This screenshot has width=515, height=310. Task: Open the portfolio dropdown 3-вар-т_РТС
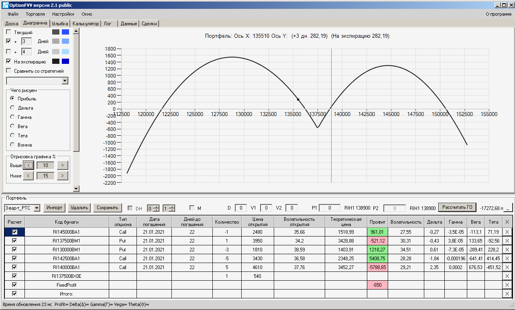tap(37, 208)
